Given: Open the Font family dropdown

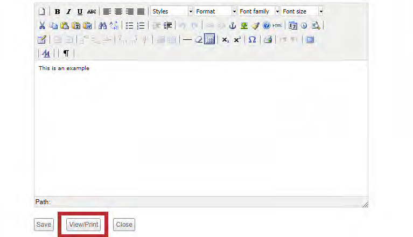Looking at the screenshot, I should [x=258, y=11].
